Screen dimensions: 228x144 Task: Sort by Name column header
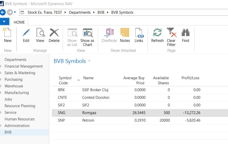(88, 78)
